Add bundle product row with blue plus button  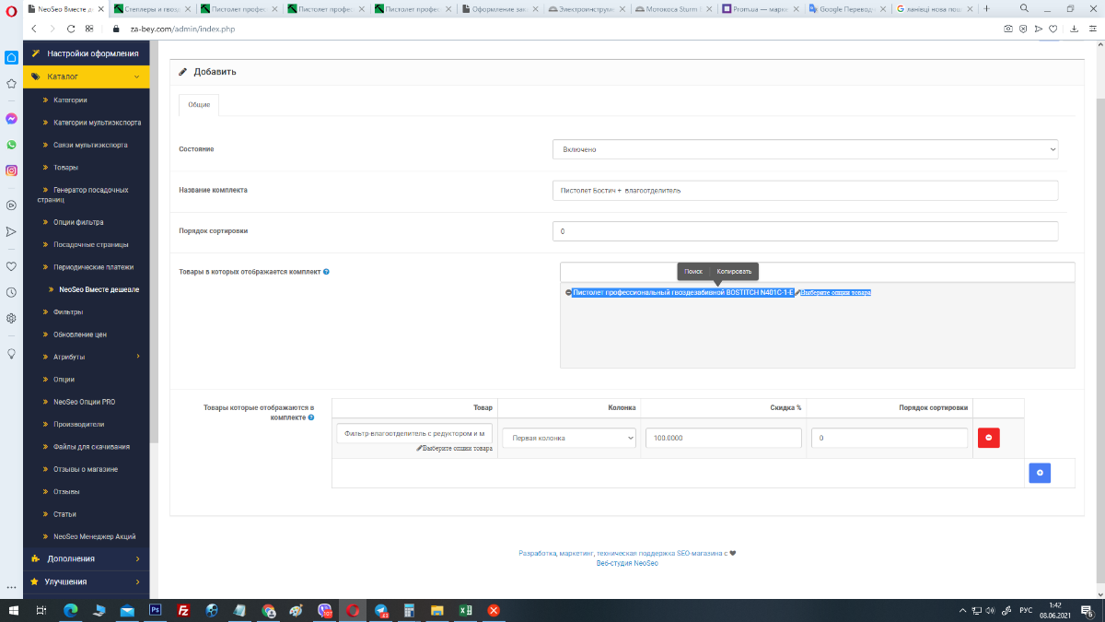tap(1040, 473)
